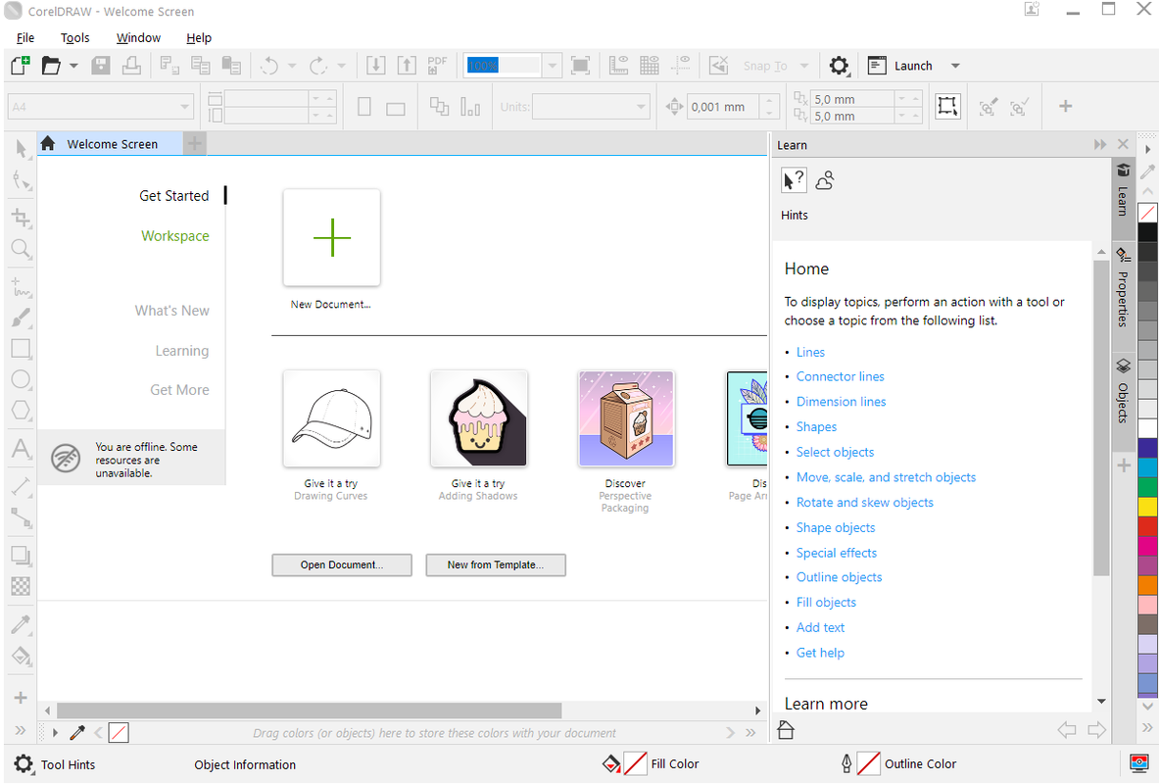Click the nudge distance 0,001 mm field
1160x784 pixels.
723,107
